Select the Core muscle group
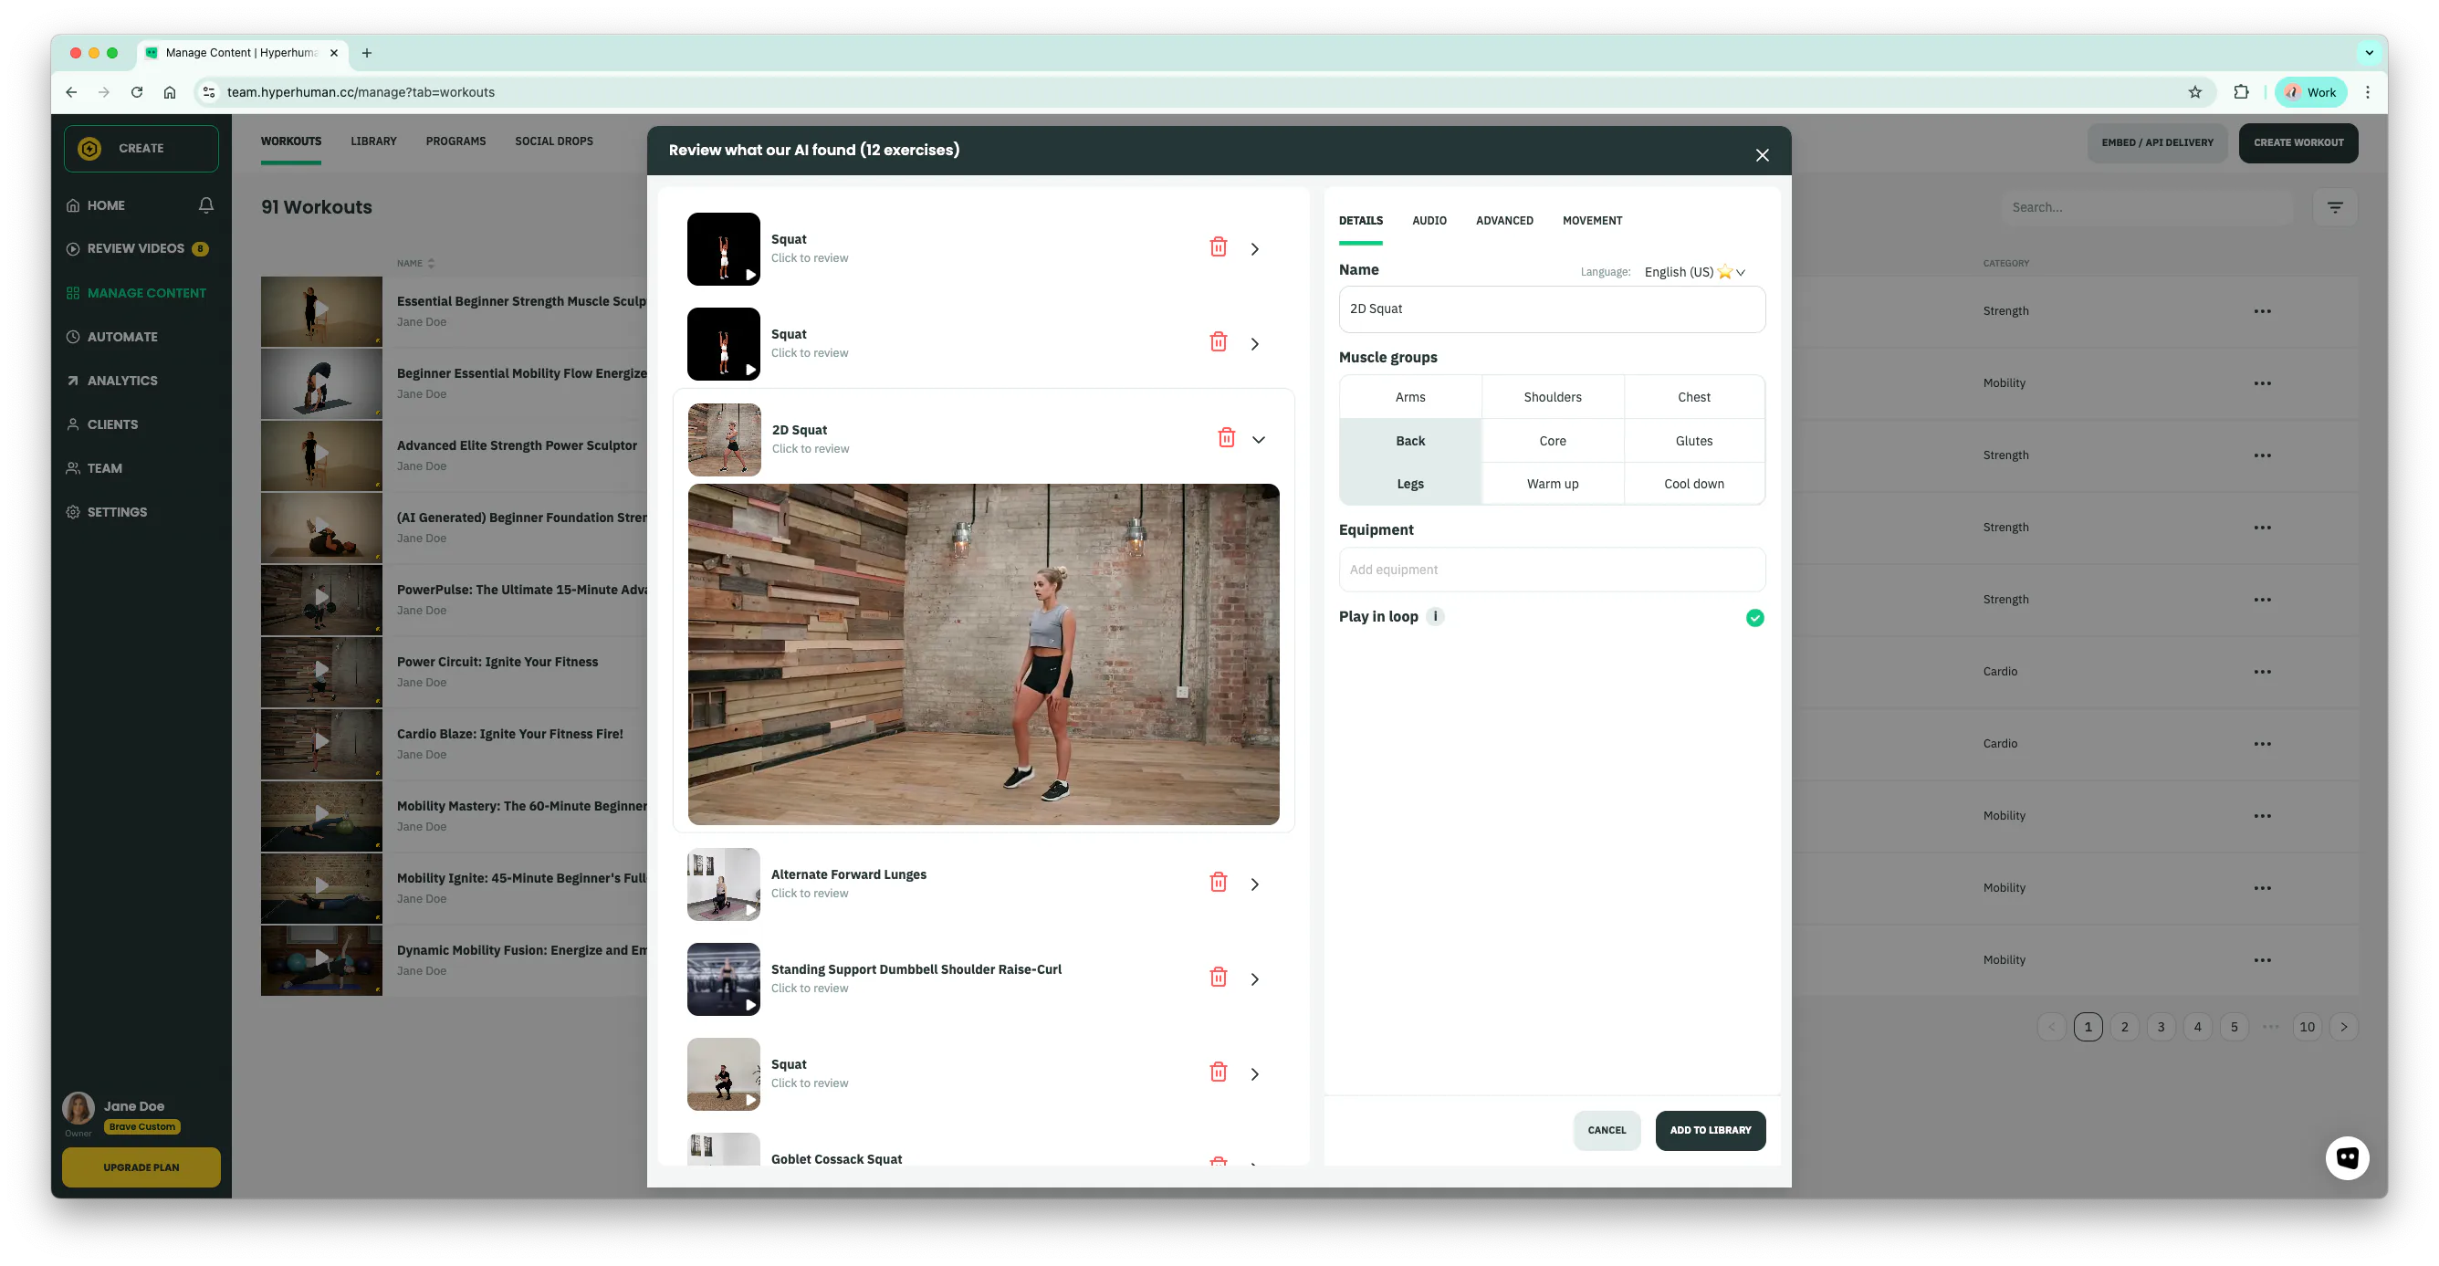 coord(1552,440)
